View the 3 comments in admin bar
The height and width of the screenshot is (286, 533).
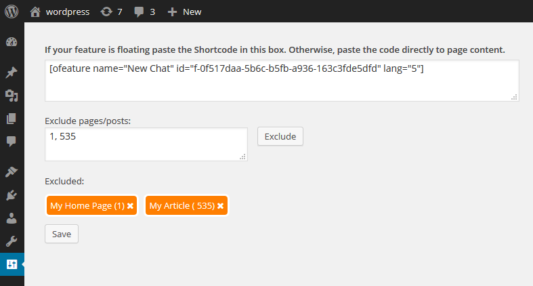(x=144, y=12)
